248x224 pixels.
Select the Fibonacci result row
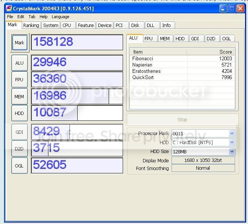(182, 58)
